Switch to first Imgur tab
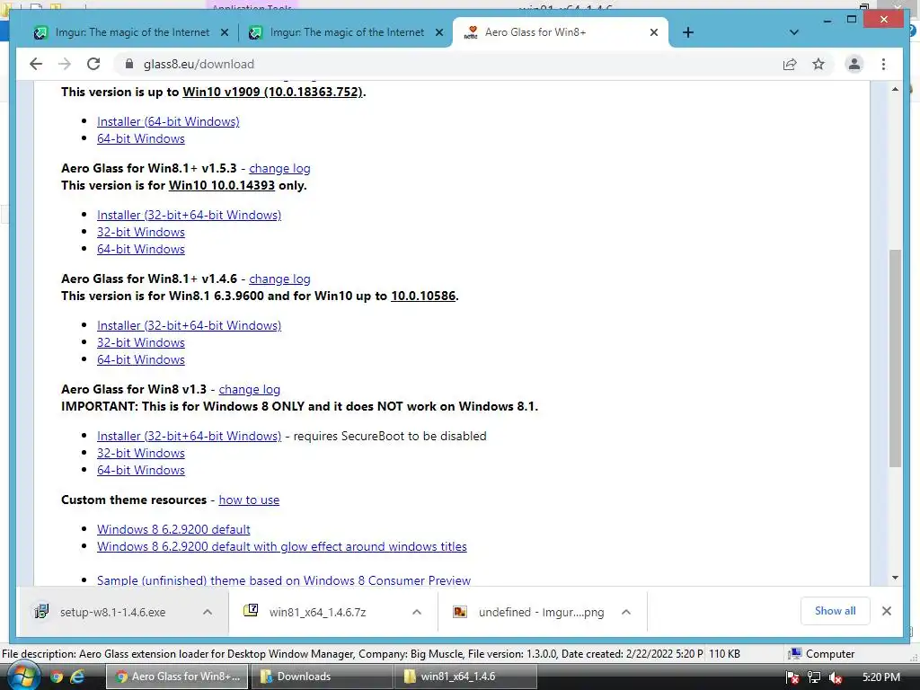920x690 pixels. [x=131, y=32]
